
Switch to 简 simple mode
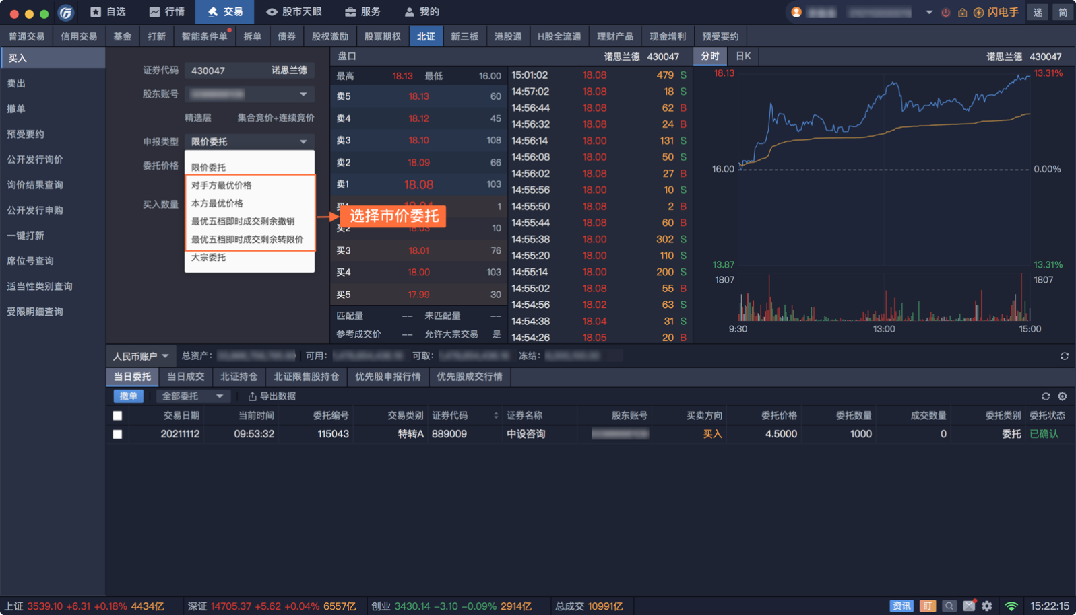(x=1063, y=13)
